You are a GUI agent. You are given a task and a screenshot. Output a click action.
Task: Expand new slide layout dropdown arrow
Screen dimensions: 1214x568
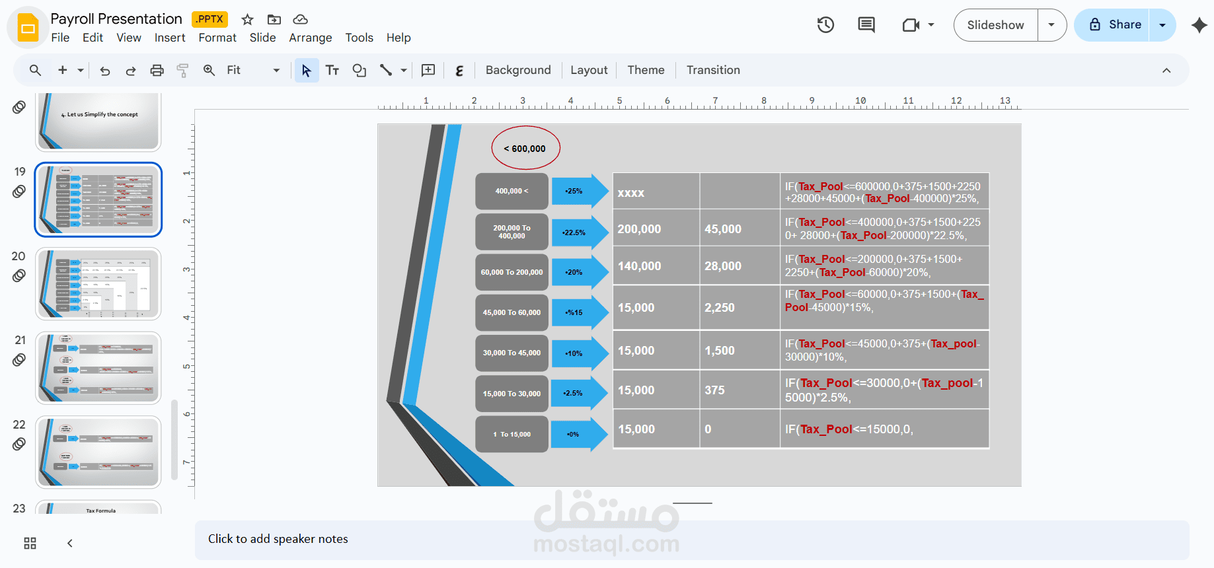[x=80, y=70]
